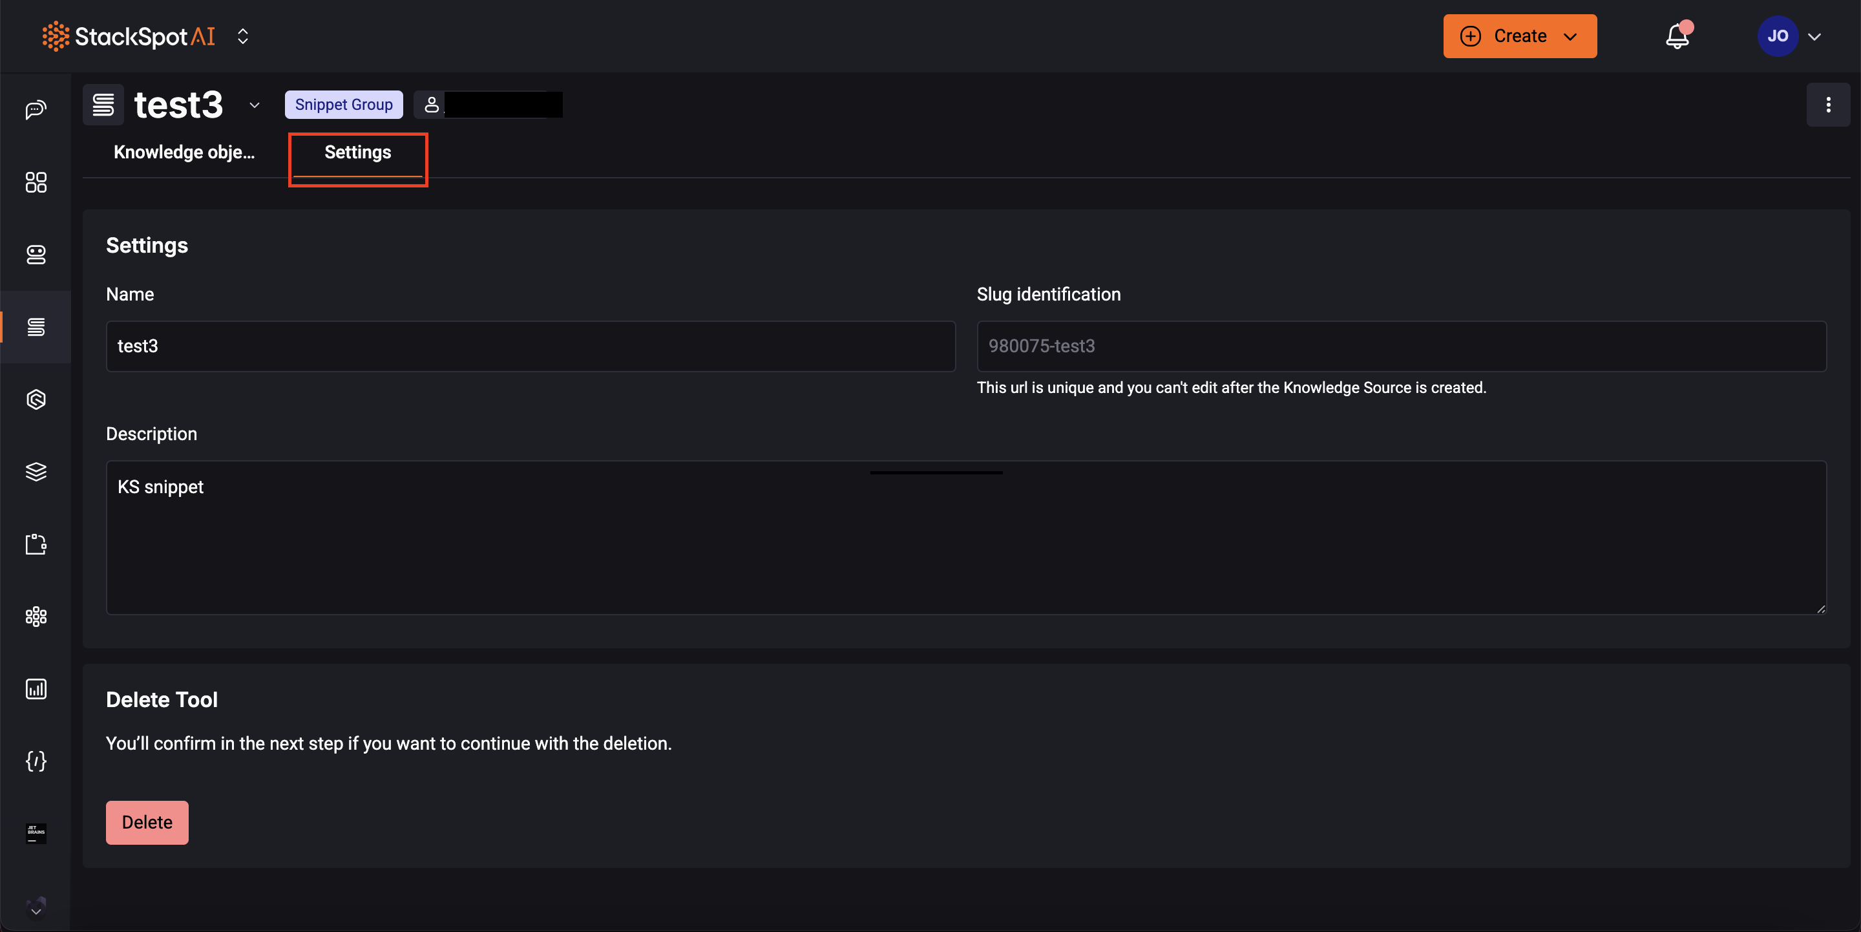Open the curly braces code icon
Viewport: 1861px width, 932px height.
click(36, 761)
